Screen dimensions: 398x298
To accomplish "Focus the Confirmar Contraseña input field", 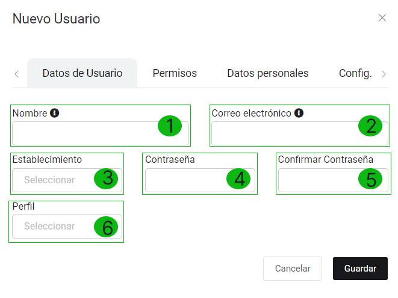I will (x=333, y=180).
